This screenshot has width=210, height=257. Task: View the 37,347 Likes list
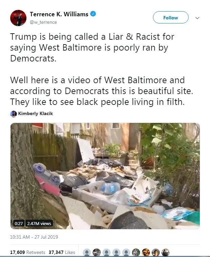click(x=62, y=252)
